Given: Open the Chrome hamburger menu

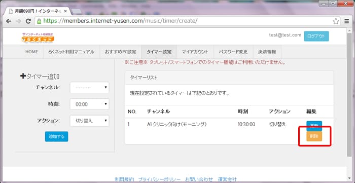Looking at the screenshot, I should [346, 21].
